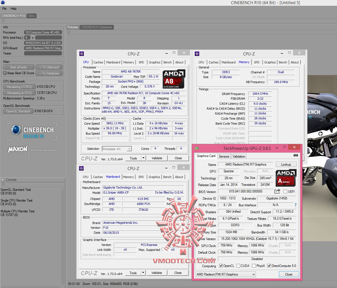Screen dimensions: 337x288
Task: Click Rendering (x CPU) button
Action: click(19, 93)
